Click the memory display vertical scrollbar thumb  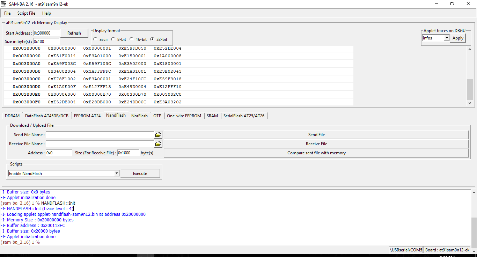470,89
